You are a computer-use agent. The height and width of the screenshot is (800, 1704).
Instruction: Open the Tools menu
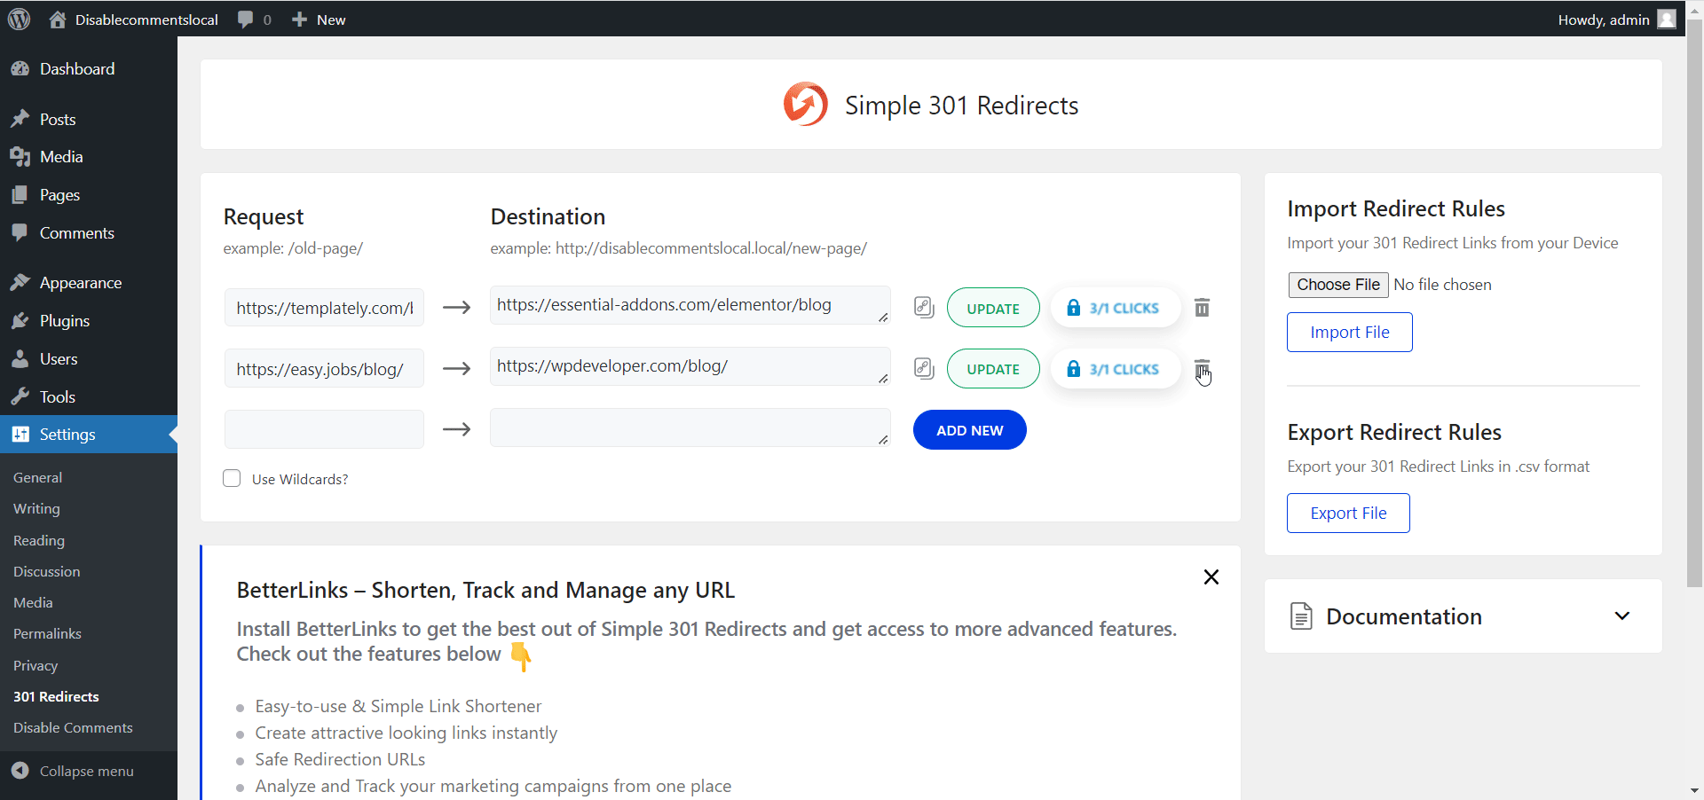coord(89,397)
